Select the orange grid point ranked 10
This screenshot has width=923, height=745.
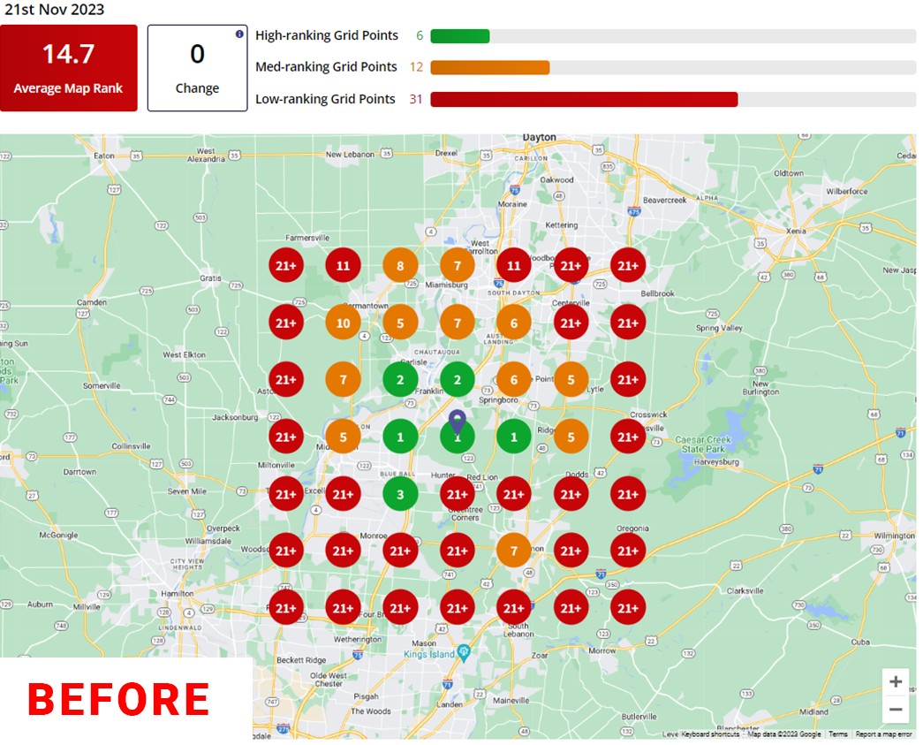pos(343,323)
